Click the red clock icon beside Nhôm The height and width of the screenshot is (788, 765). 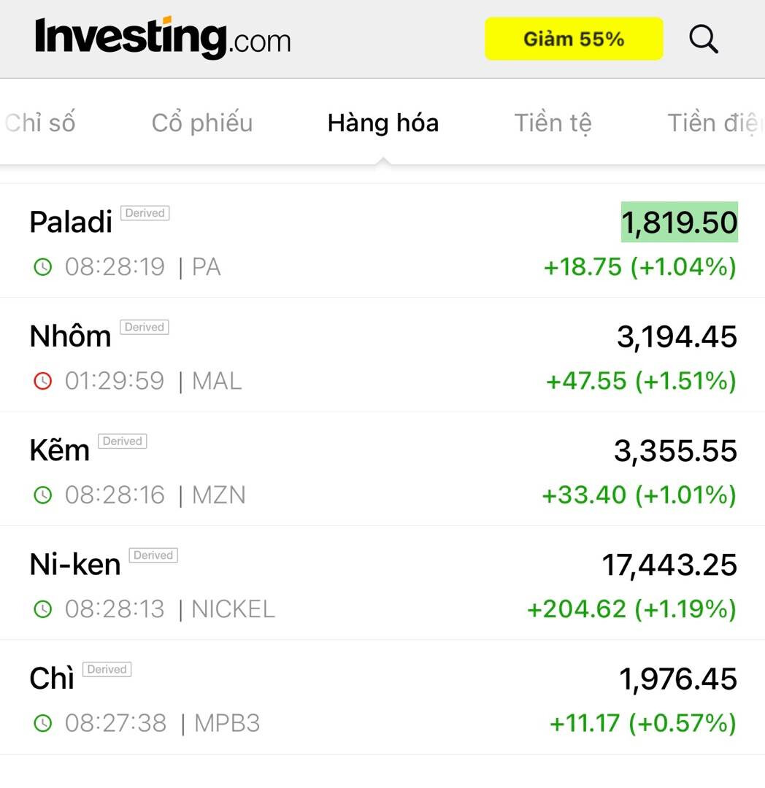pyautogui.click(x=43, y=381)
